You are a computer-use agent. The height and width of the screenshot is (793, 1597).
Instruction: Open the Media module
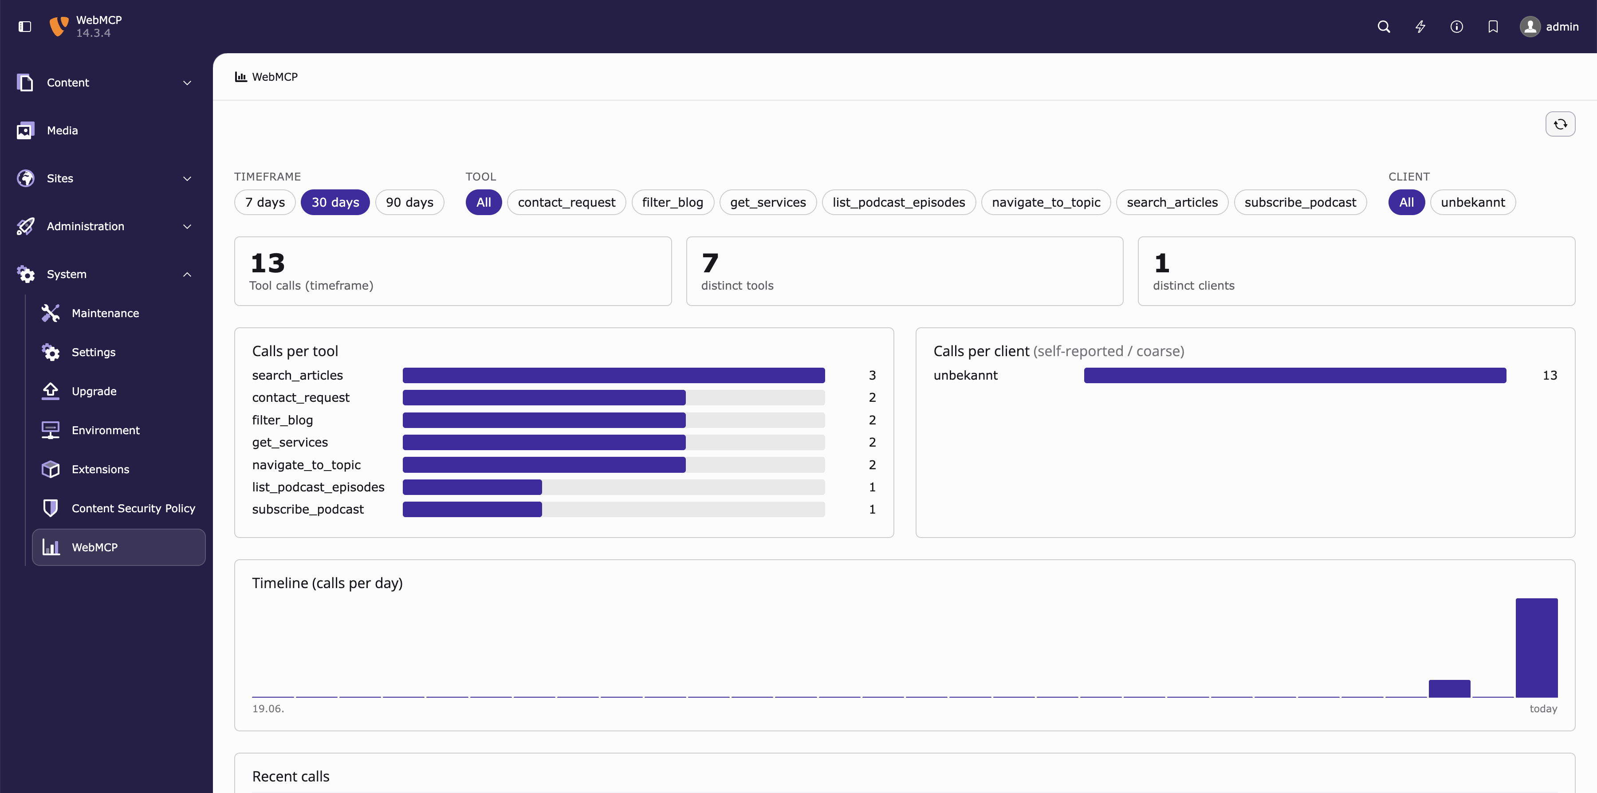106,130
